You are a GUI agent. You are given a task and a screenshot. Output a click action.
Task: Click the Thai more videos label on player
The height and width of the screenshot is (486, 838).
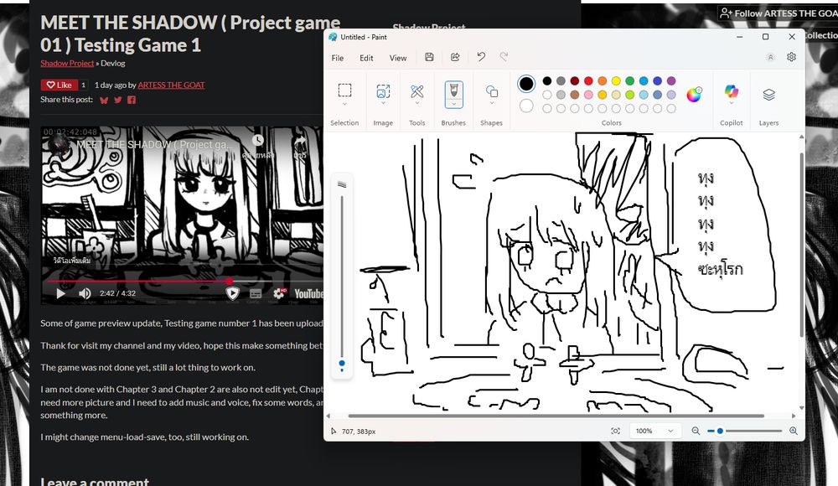71,261
